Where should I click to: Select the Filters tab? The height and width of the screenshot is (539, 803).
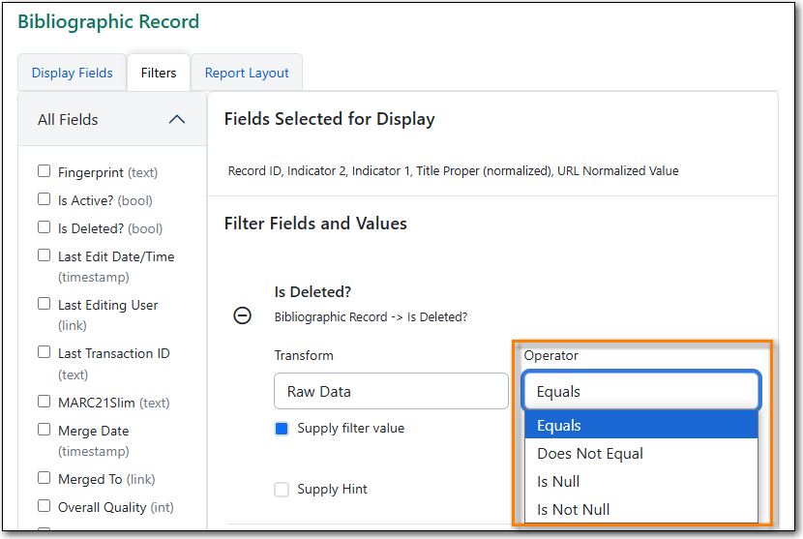point(159,73)
